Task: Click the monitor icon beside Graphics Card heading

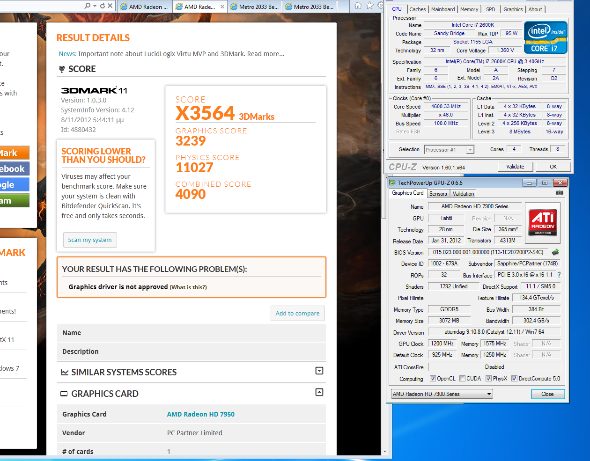Action: pyautogui.click(x=64, y=394)
